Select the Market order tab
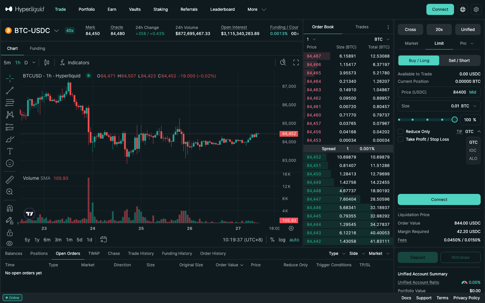Viewport: 485px width, 303px height. coord(412,43)
